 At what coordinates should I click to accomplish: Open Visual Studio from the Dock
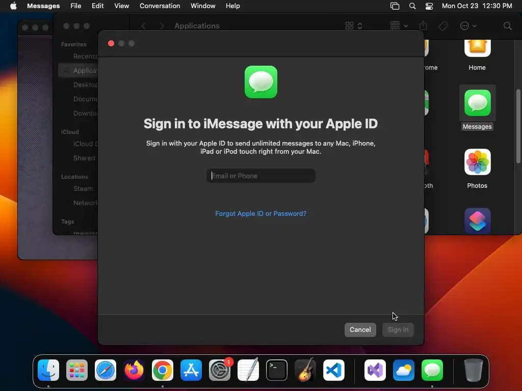point(375,370)
